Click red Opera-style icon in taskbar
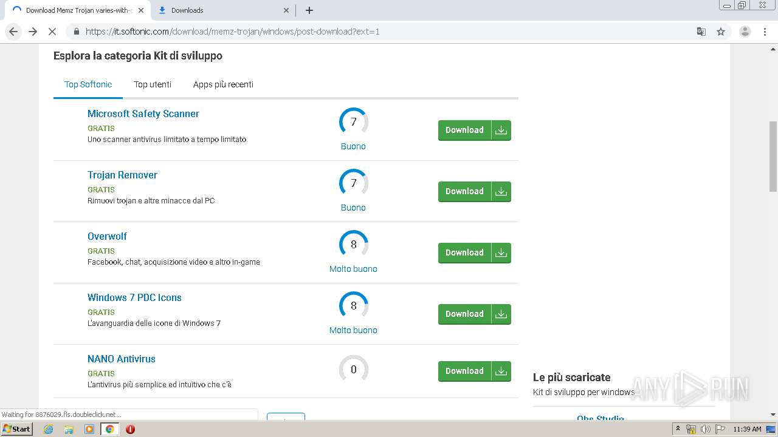 point(130,429)
